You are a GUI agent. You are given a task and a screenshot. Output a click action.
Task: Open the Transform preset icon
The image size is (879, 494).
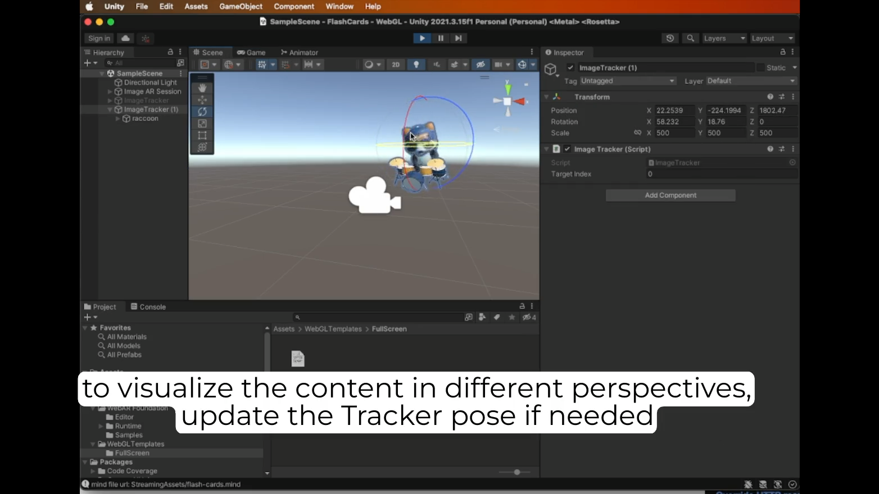[x=781, y=97]
